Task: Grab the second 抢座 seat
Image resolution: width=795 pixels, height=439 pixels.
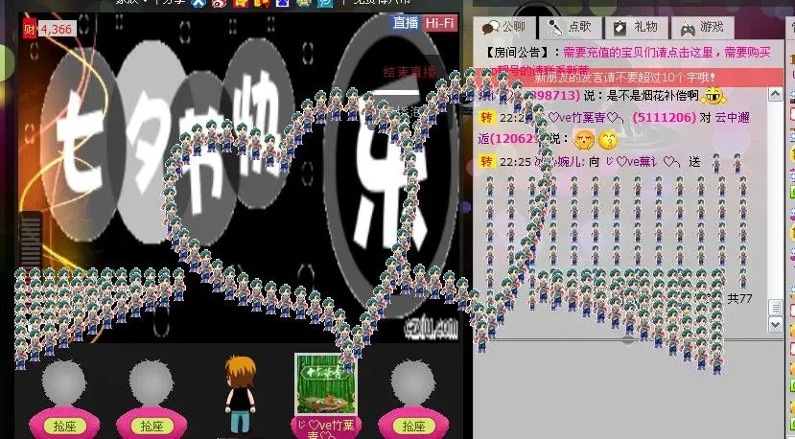Action: (152, 426)
